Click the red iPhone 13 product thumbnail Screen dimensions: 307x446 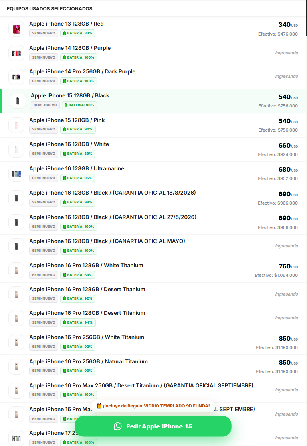pos(16,29)
